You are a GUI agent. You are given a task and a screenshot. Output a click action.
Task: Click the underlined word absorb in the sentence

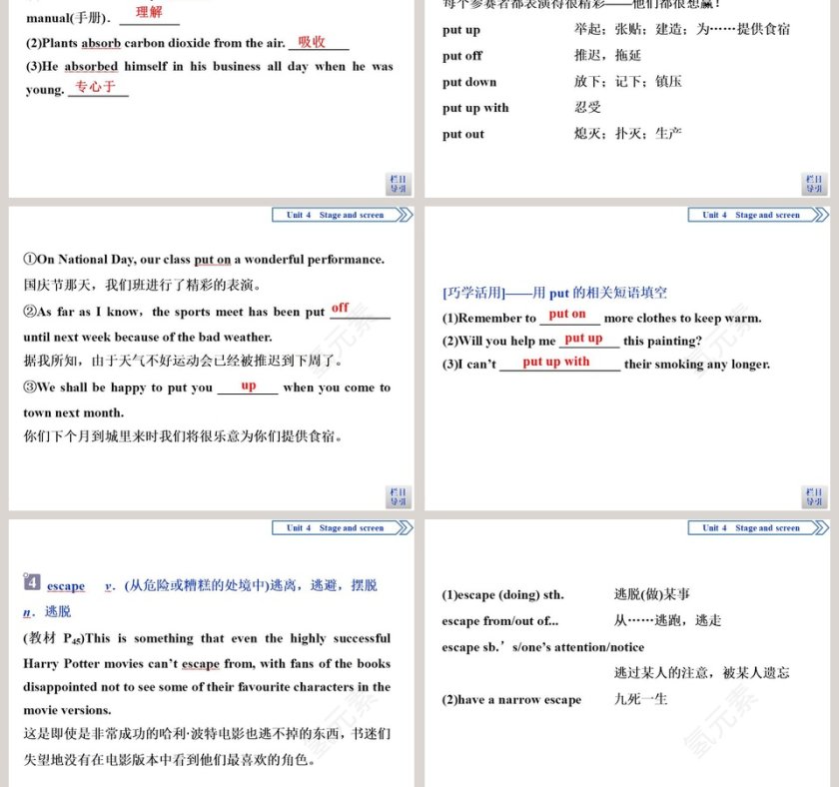(103, 43)
